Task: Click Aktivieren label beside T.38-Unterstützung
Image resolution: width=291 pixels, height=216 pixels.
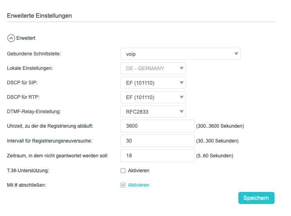Action: click(x=139, y=171)
